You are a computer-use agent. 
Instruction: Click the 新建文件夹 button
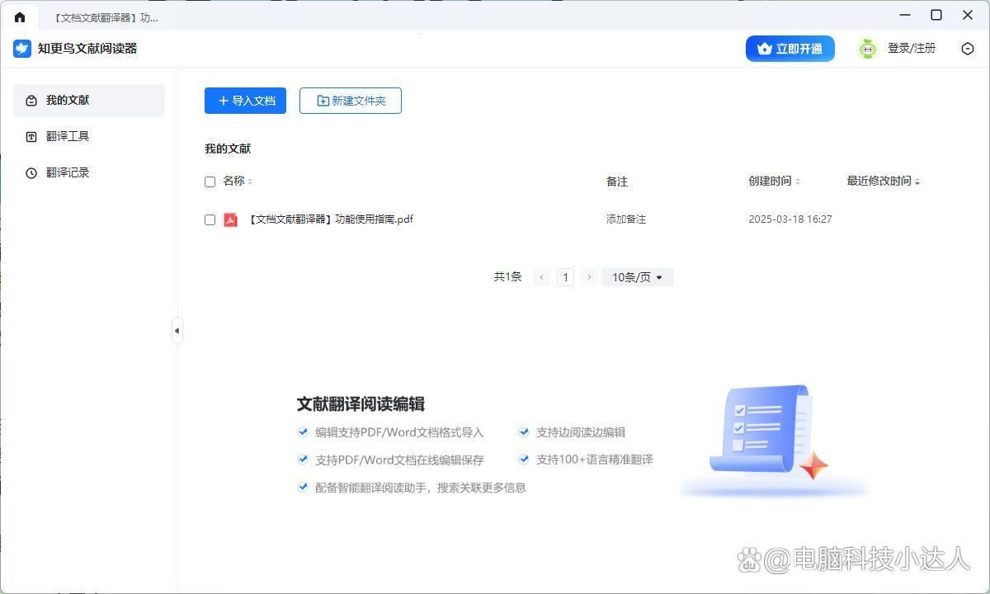click(351, 101)
